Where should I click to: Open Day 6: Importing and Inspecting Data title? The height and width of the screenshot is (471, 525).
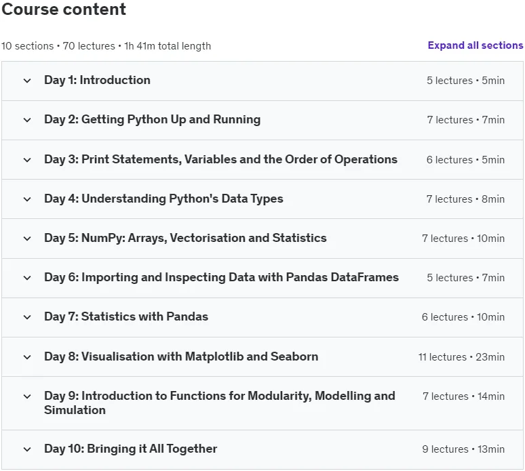pyautogui.click(x=221, y=278)
